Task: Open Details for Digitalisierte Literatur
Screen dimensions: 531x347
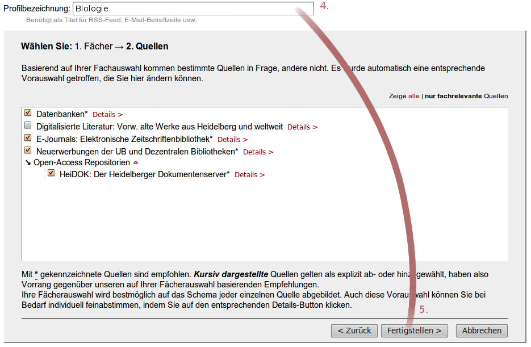Action: tap(302, 127)
